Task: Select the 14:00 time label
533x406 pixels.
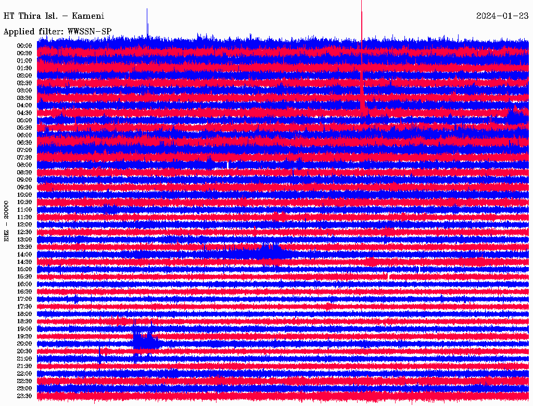Action: 24,255
